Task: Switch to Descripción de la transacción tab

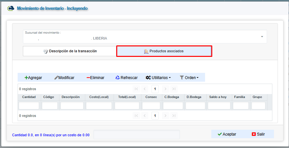Action: (x=70, y=51)
